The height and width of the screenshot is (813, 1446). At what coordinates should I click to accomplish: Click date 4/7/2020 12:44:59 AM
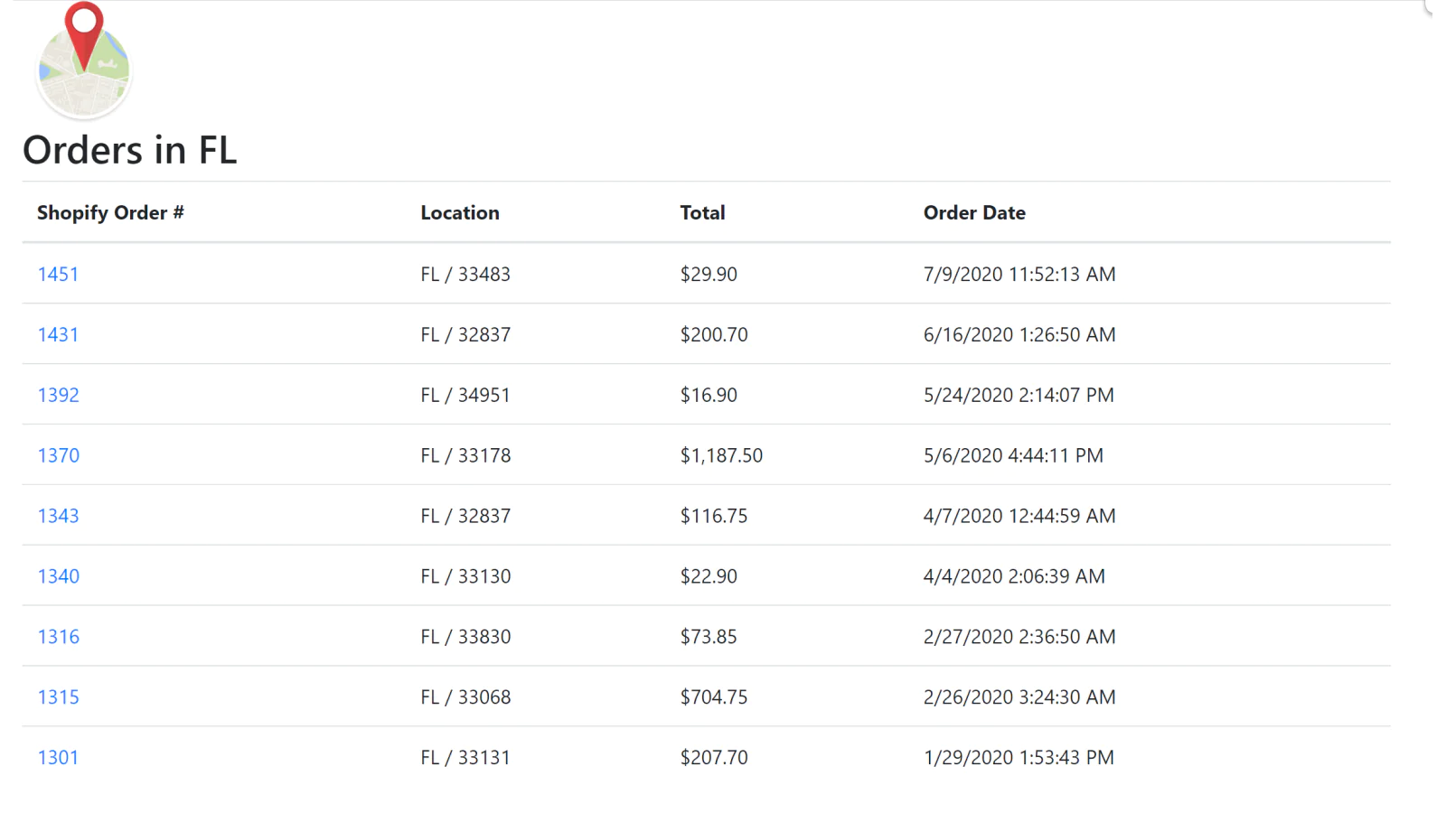pyautogui.click(x=1019, y=516)
